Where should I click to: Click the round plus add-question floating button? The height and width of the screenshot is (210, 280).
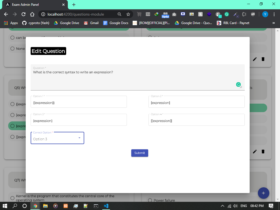(263, 193)
